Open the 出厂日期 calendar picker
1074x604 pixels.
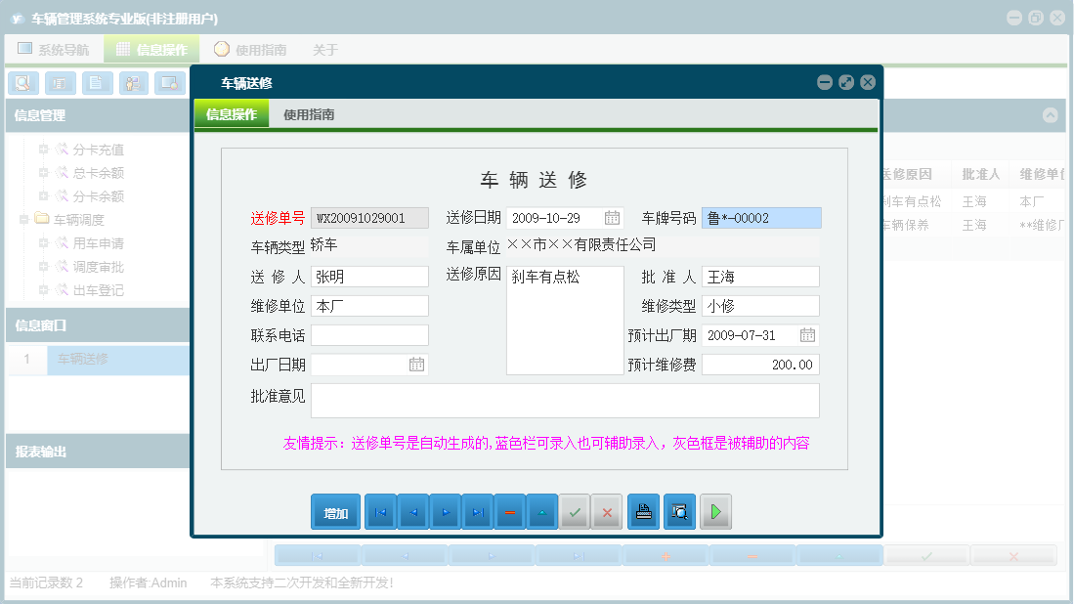coord(418,364)
